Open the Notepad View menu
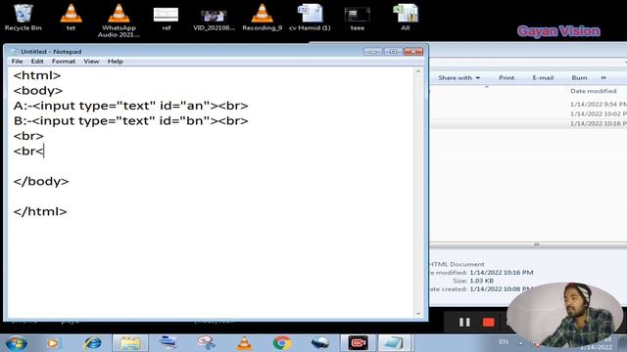The height and width of the screenshot is (352, 627). tap(91, 62)
